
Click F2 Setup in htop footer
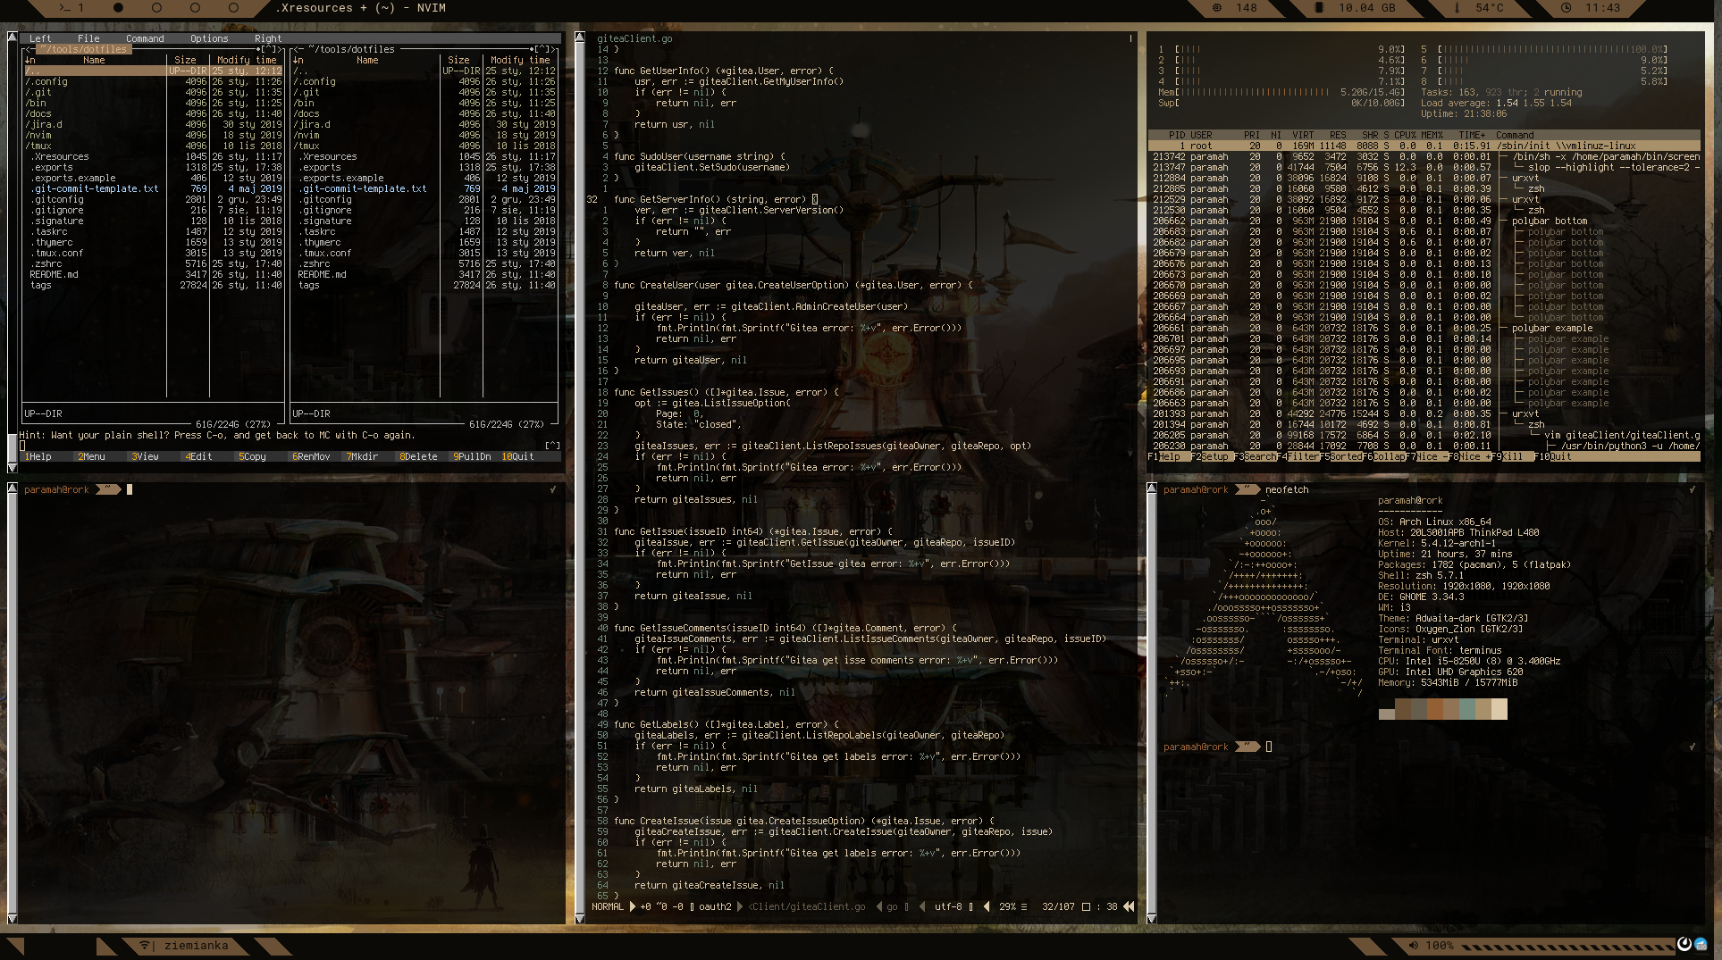click(1212, 456)
